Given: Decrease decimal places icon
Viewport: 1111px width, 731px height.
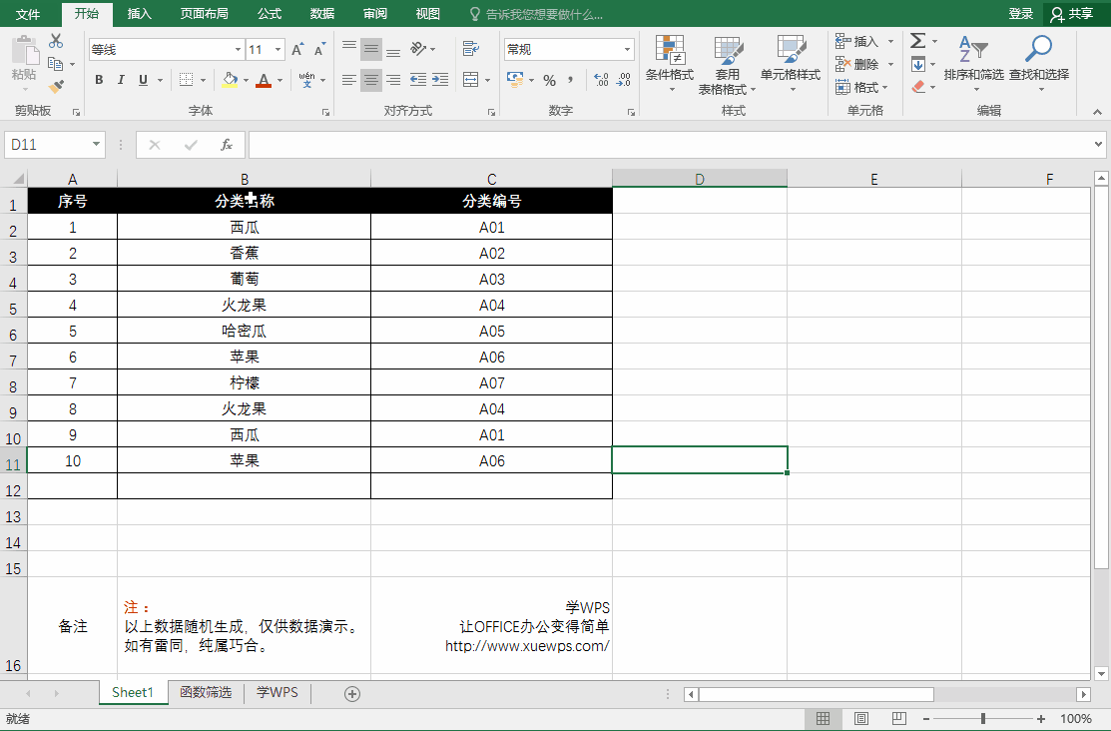Looking at the screenshot, I should [x=624, y=80].
